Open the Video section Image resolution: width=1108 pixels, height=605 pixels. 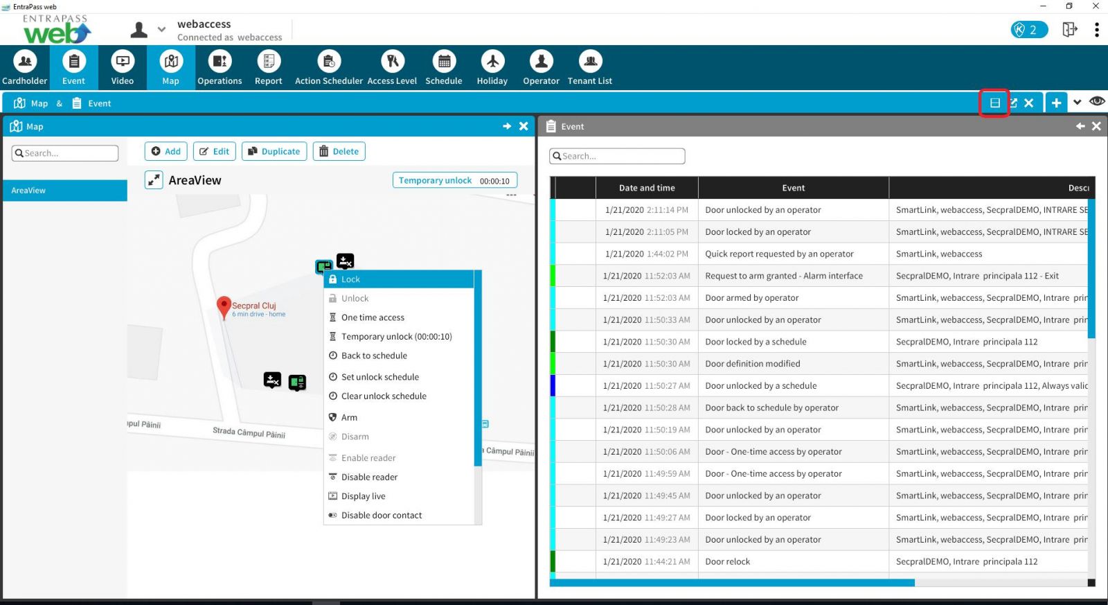coord(123,68)
